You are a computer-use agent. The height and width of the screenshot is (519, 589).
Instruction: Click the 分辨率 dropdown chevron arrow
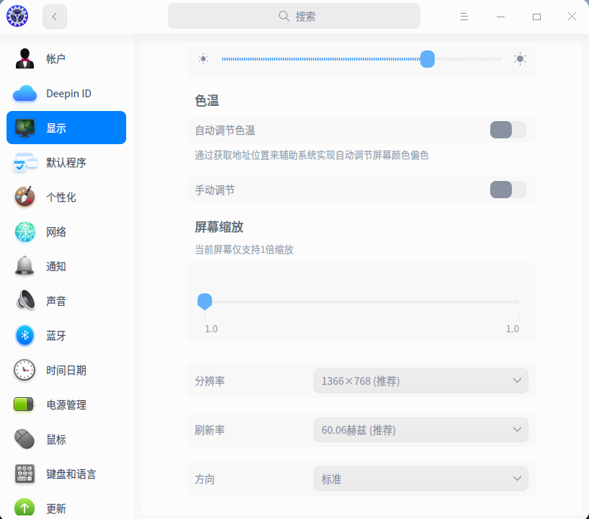517,381
